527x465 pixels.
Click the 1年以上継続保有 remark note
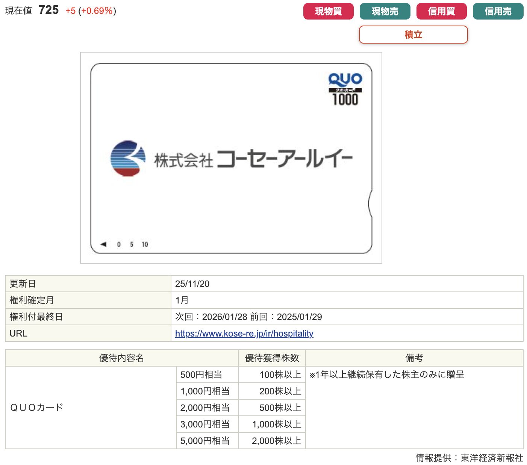tap(386, 375)
